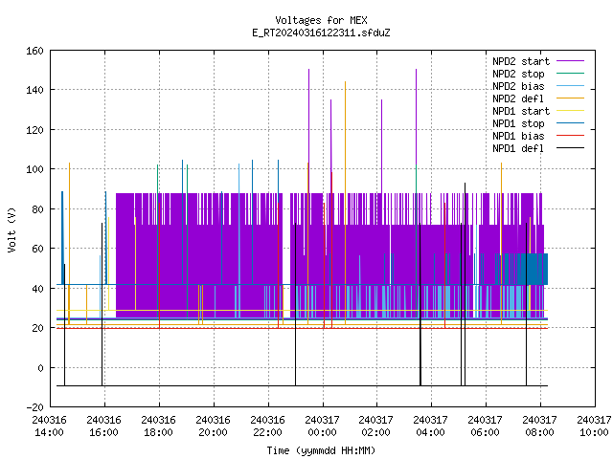Image resolution: width=613 pixels, height=459 pixels.
Task: Select the NPD2 bias legend label
Action: click(518, 86)
